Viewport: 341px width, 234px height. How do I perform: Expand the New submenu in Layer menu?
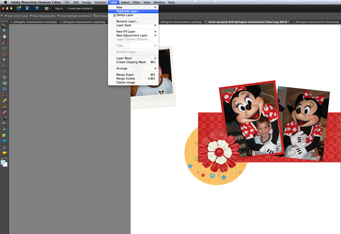(x=133, y=7)
